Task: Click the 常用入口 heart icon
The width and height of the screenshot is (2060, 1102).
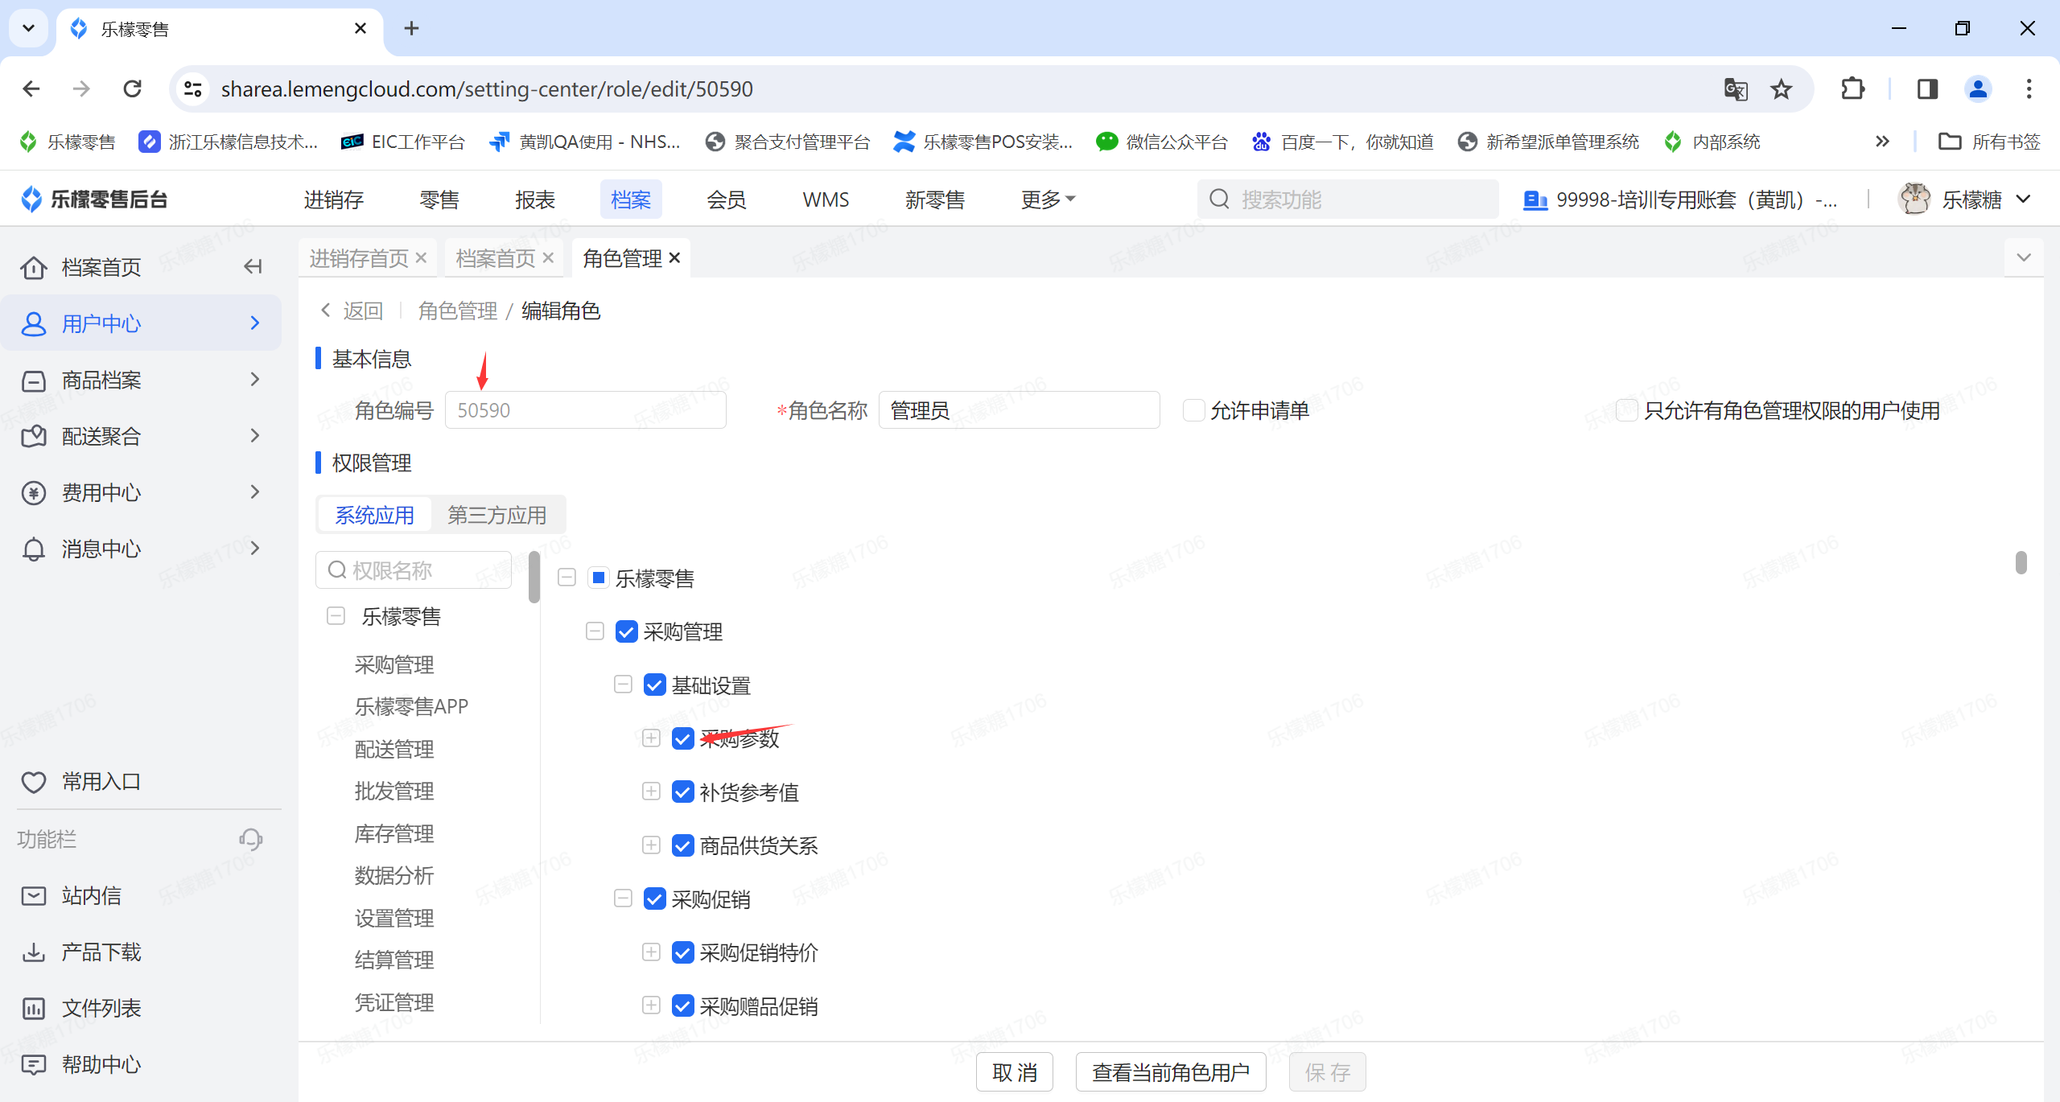Action: pyautogui.click(x=34, y=782)
